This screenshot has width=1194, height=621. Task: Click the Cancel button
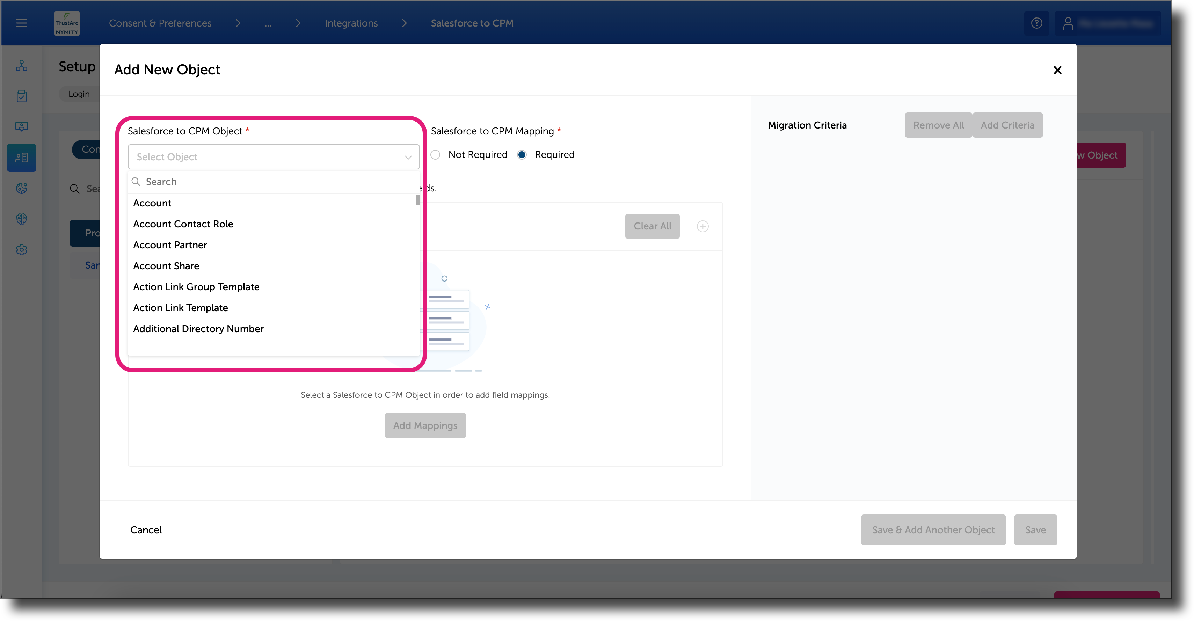coord(146,530)
